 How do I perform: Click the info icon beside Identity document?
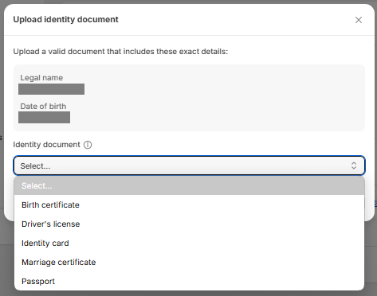pyautogui.click(x=88, y=145)
